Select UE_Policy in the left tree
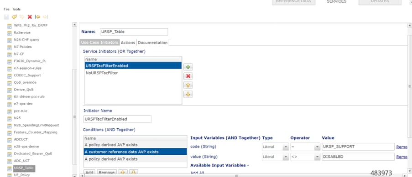The width and height of the screenshot is (412, 177). (x=22, y=175)
